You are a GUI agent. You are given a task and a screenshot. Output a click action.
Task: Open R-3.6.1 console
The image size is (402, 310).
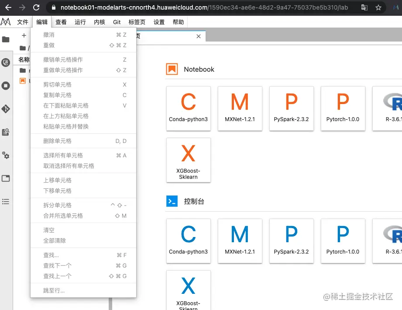click(x=388, y=241)
